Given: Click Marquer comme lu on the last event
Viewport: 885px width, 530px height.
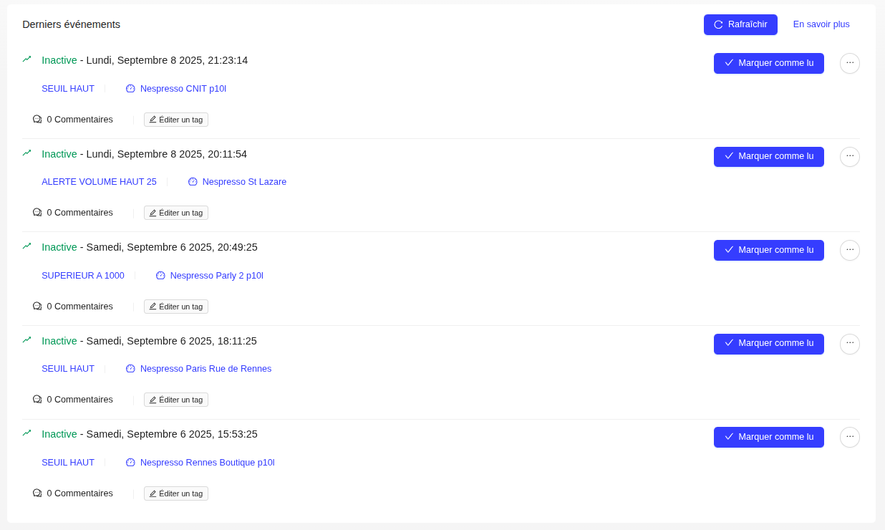Looking at the screenshot, I should click(x=768, y=437).
